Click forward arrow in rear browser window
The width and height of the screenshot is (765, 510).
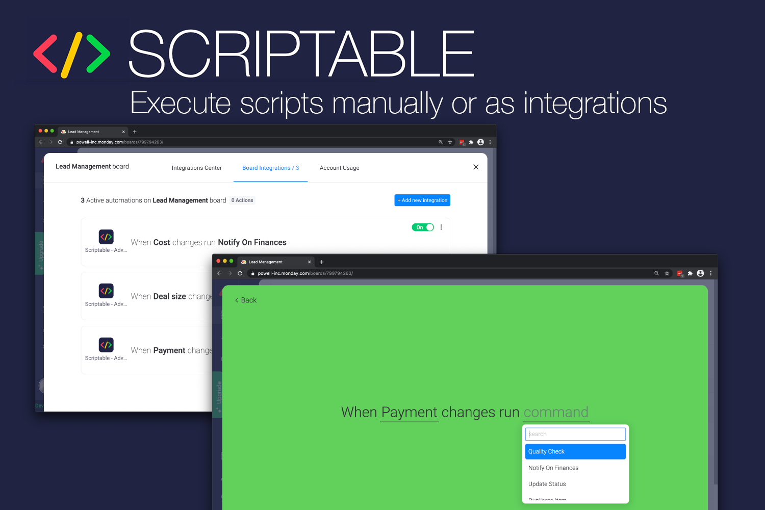50,142
